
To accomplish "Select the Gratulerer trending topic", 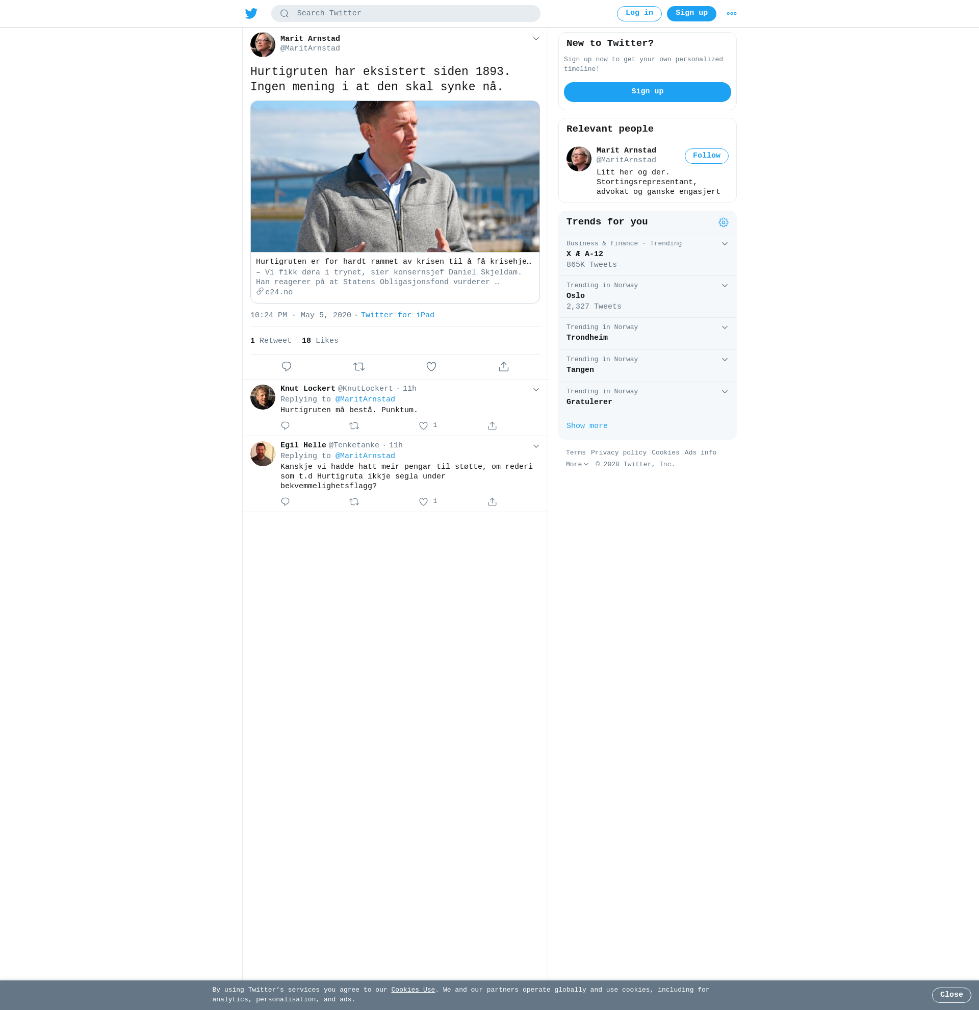I will (x=589, y=402).
